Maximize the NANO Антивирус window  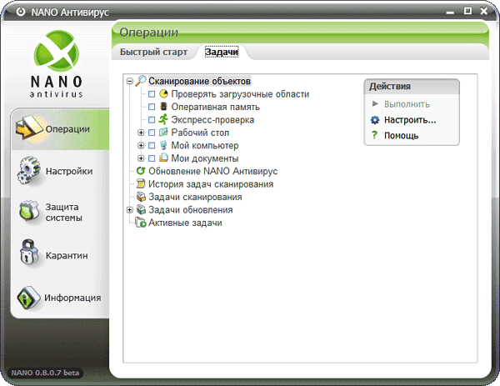point(467,11)
